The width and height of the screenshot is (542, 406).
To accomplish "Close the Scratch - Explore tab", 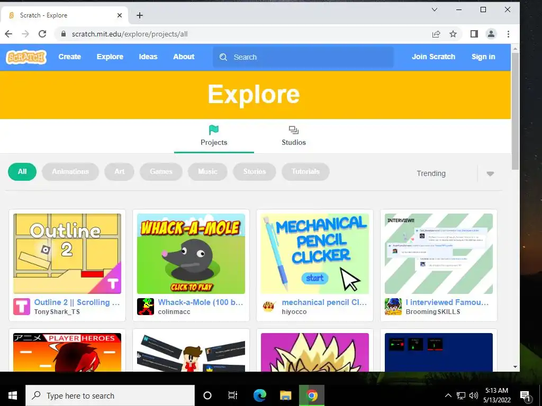I will click(x=119, y=15).
